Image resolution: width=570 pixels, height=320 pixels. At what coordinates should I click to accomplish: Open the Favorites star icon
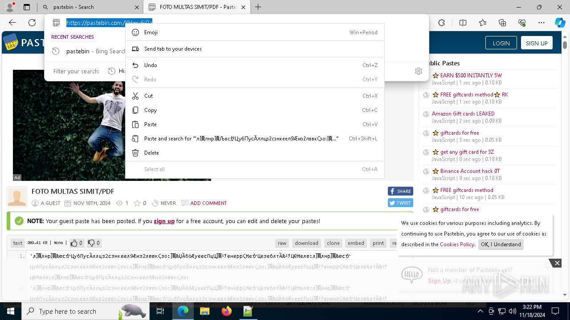(x=483, y=23)
